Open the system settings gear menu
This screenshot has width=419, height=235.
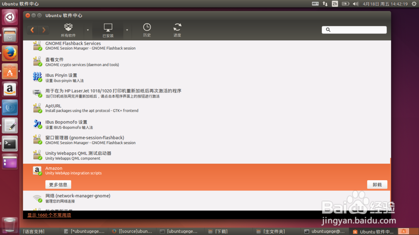[414, 4]
